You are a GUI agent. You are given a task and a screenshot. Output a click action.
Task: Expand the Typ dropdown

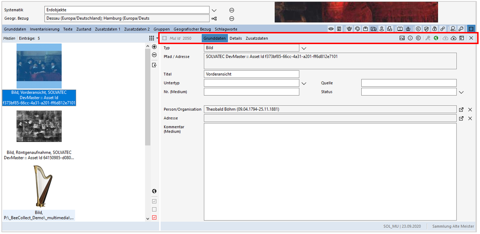pyautogui.click(x=304, y=48)
